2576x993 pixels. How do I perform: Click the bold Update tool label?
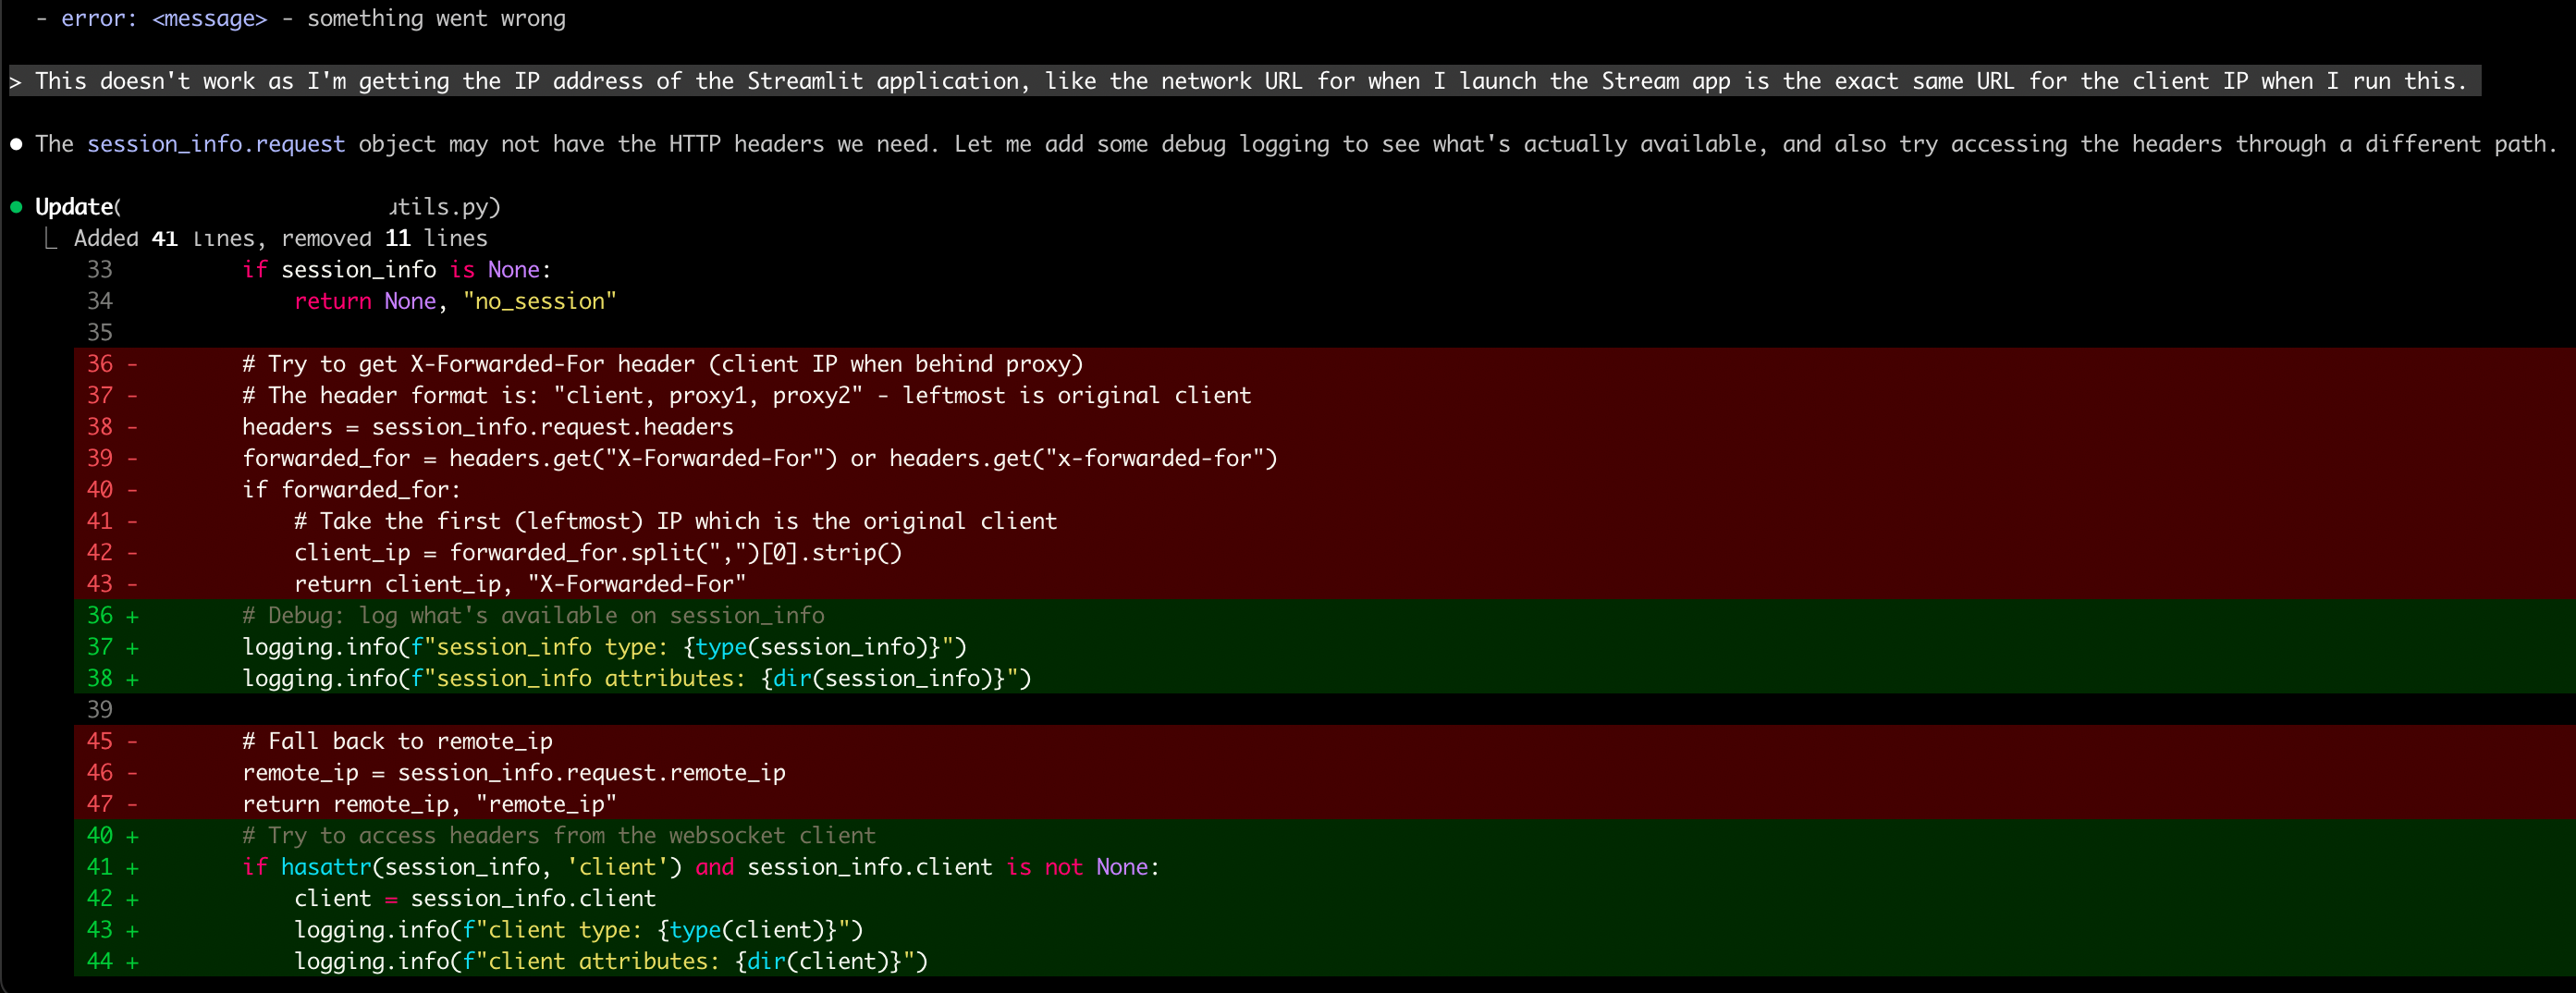click(74, 207)
